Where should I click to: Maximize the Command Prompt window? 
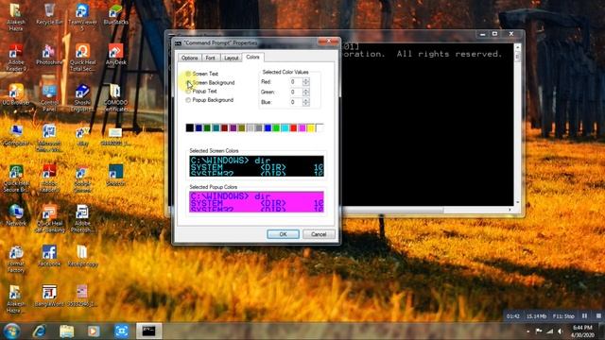tap(495, 34)
